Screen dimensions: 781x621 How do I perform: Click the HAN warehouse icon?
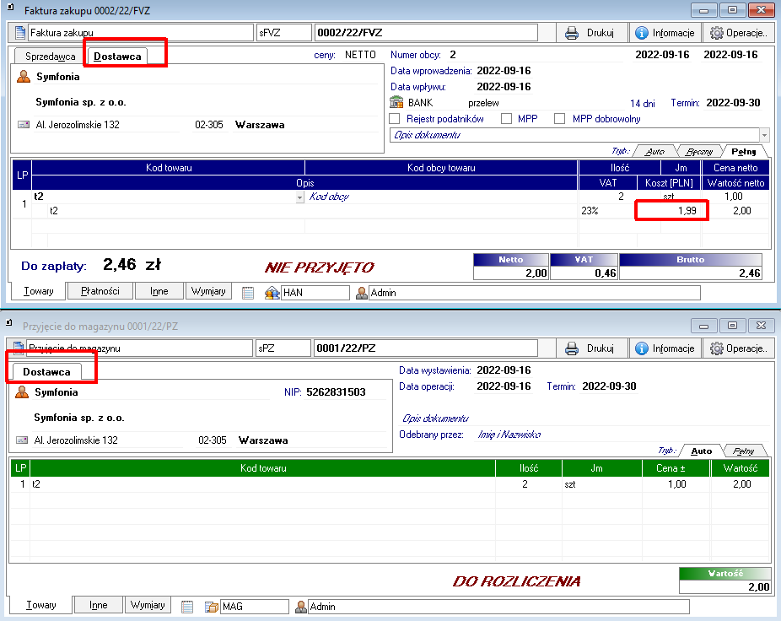pos(272,293)
